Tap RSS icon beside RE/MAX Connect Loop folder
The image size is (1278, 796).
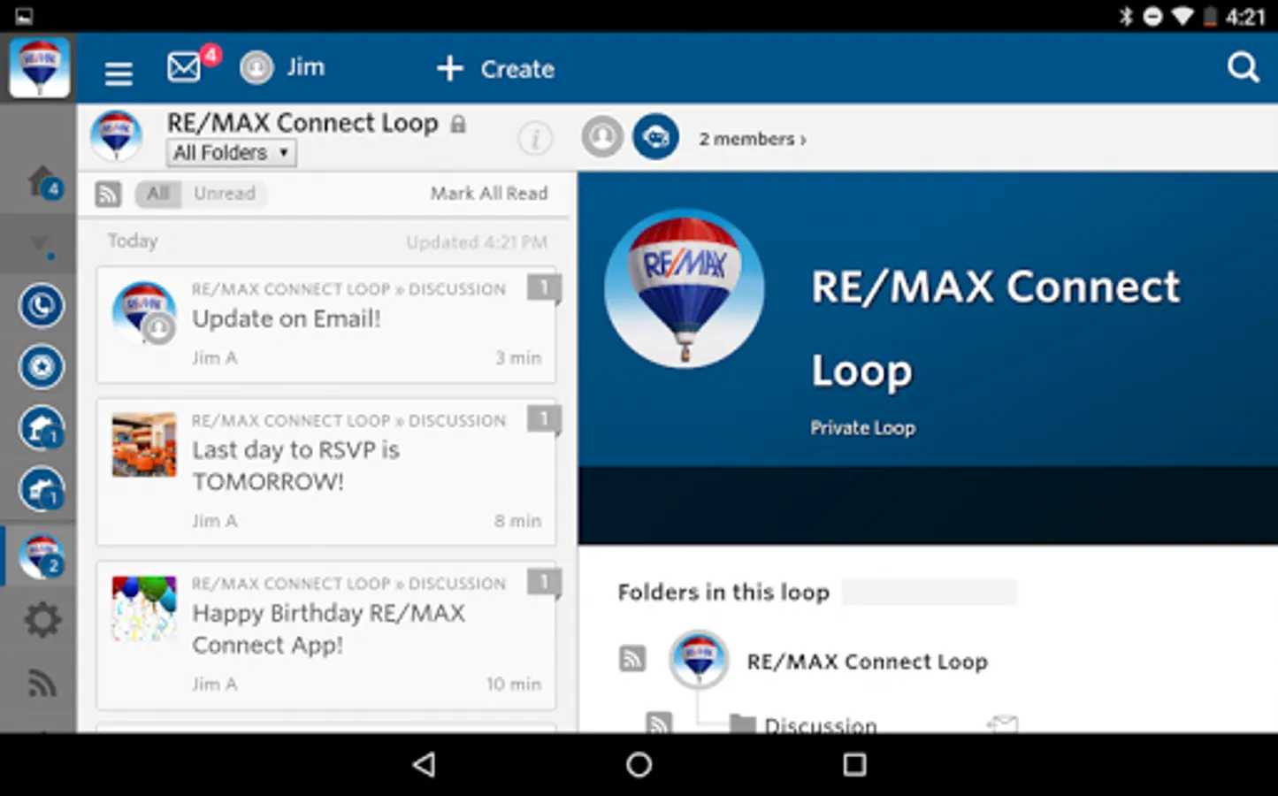(x=632, y=659)
